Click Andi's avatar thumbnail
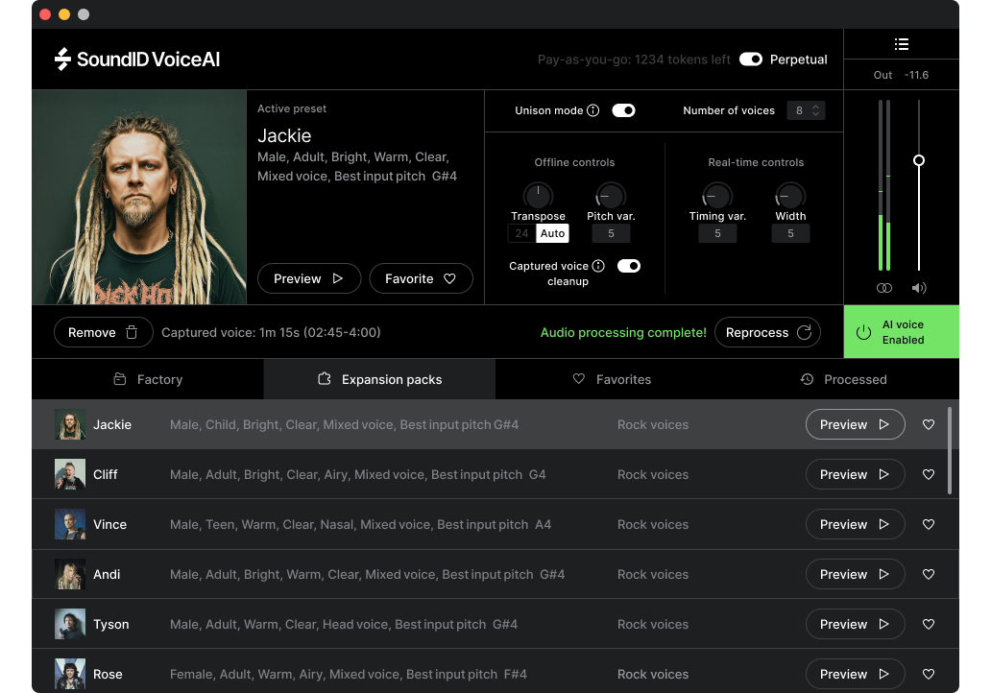Screen dimensions: 991x693 click(x=70, y=574)
